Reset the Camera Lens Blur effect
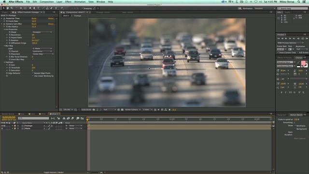This screenshot has height=174, width=309. coord(34,24)
